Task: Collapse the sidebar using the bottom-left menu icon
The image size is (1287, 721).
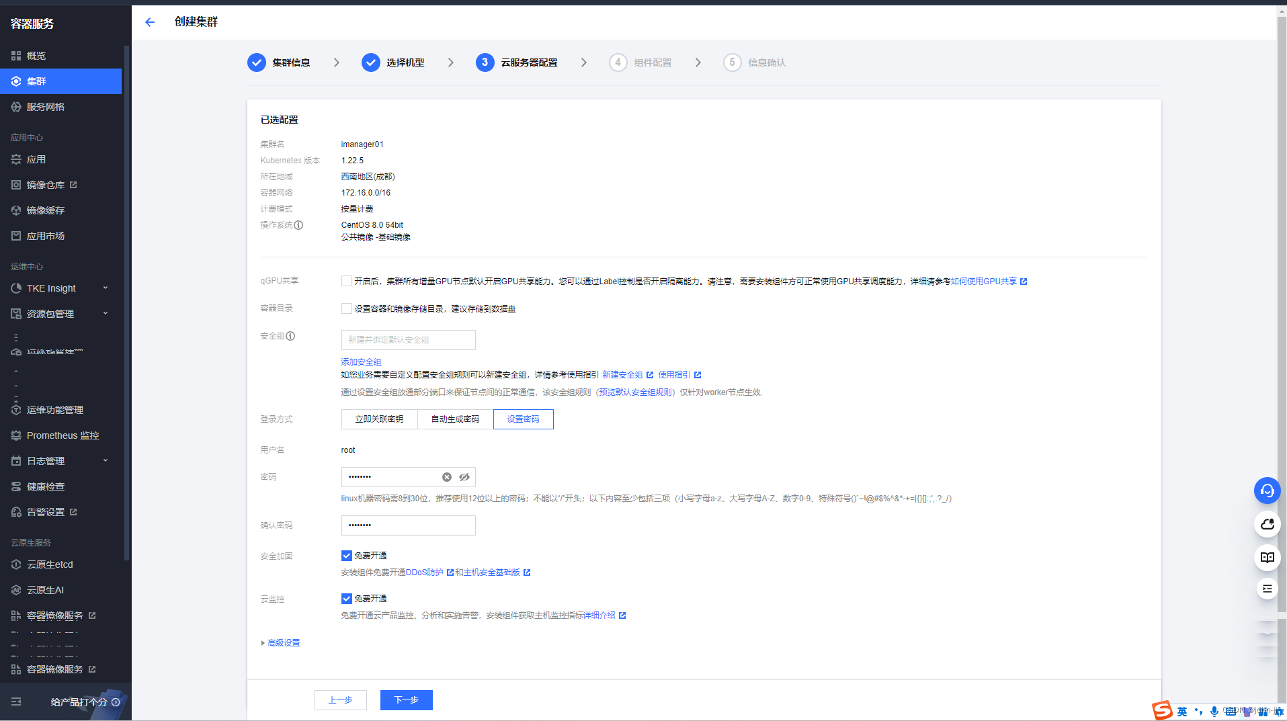Action: [x=16, y=702]
